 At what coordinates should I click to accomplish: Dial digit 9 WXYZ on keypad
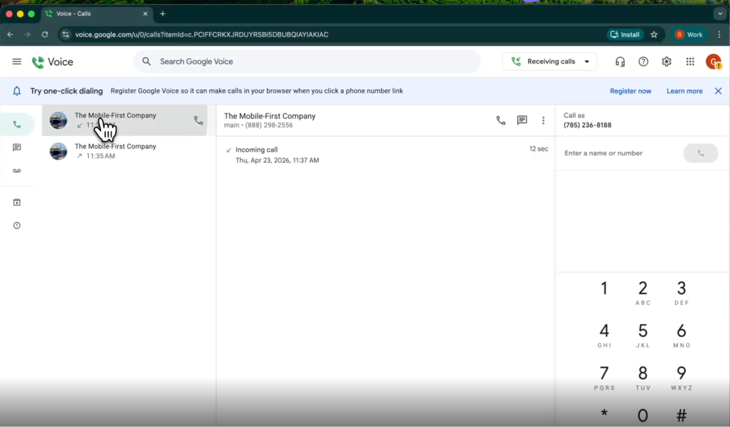(681, 377)
